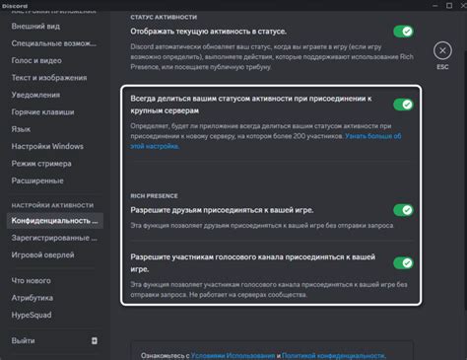The height and width of the screenshot is (360, 467).
Task: Open HypeSquad item
Action: [55, 315]
